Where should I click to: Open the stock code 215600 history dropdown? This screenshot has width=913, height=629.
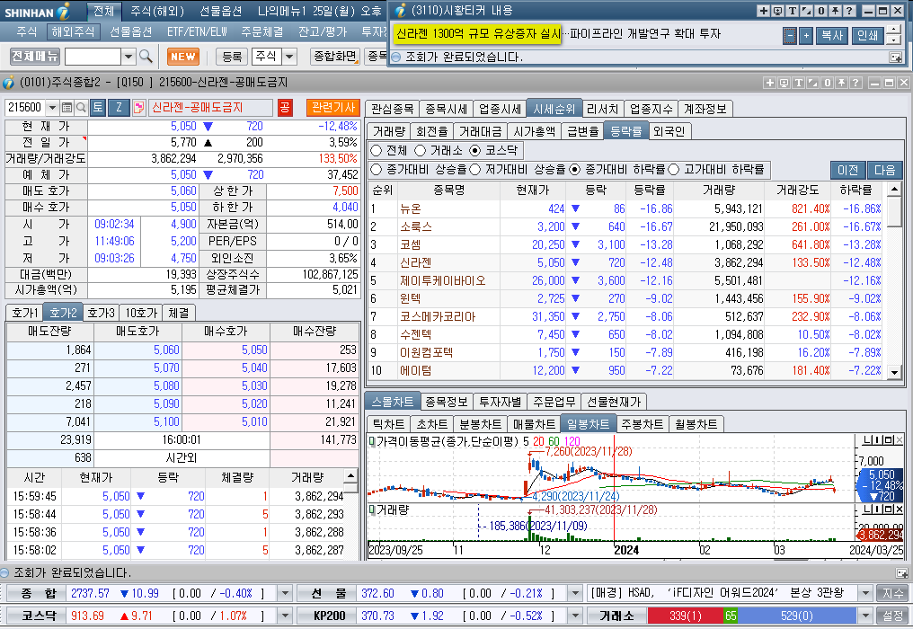(52, 107)
